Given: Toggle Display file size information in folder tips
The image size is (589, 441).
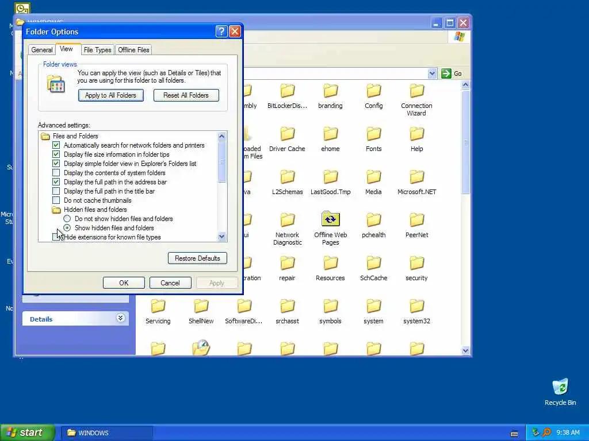Looking at the screenshot, I should coord(56,154).
